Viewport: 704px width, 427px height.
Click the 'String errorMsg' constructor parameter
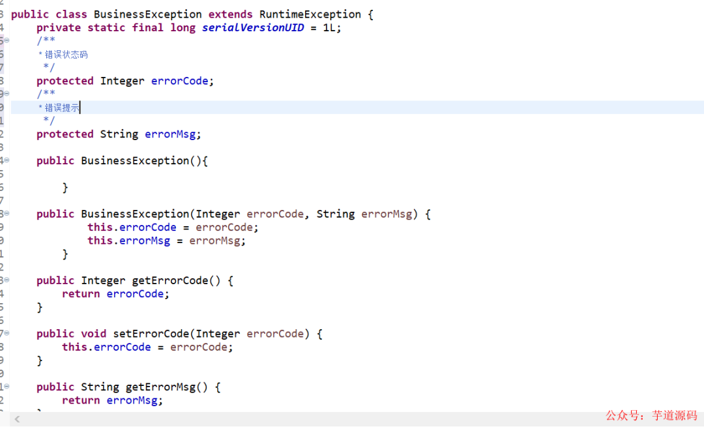[x=364, y=214]
